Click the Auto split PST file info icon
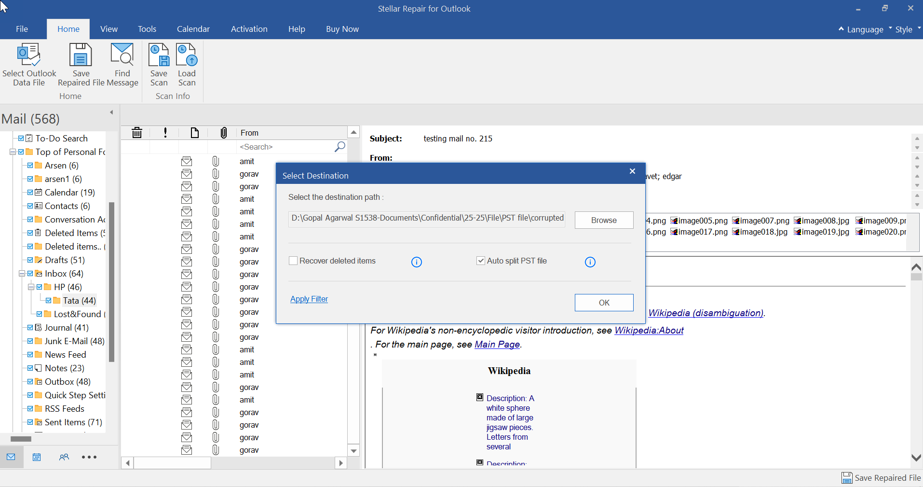This screenshot has height=487, width=923. click(590, 262)
